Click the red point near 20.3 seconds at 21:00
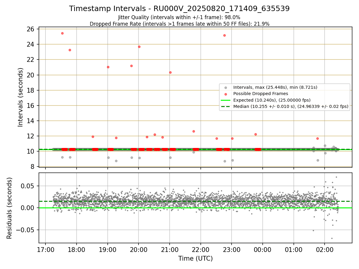 pyautogui.click(x=170, y=72)
